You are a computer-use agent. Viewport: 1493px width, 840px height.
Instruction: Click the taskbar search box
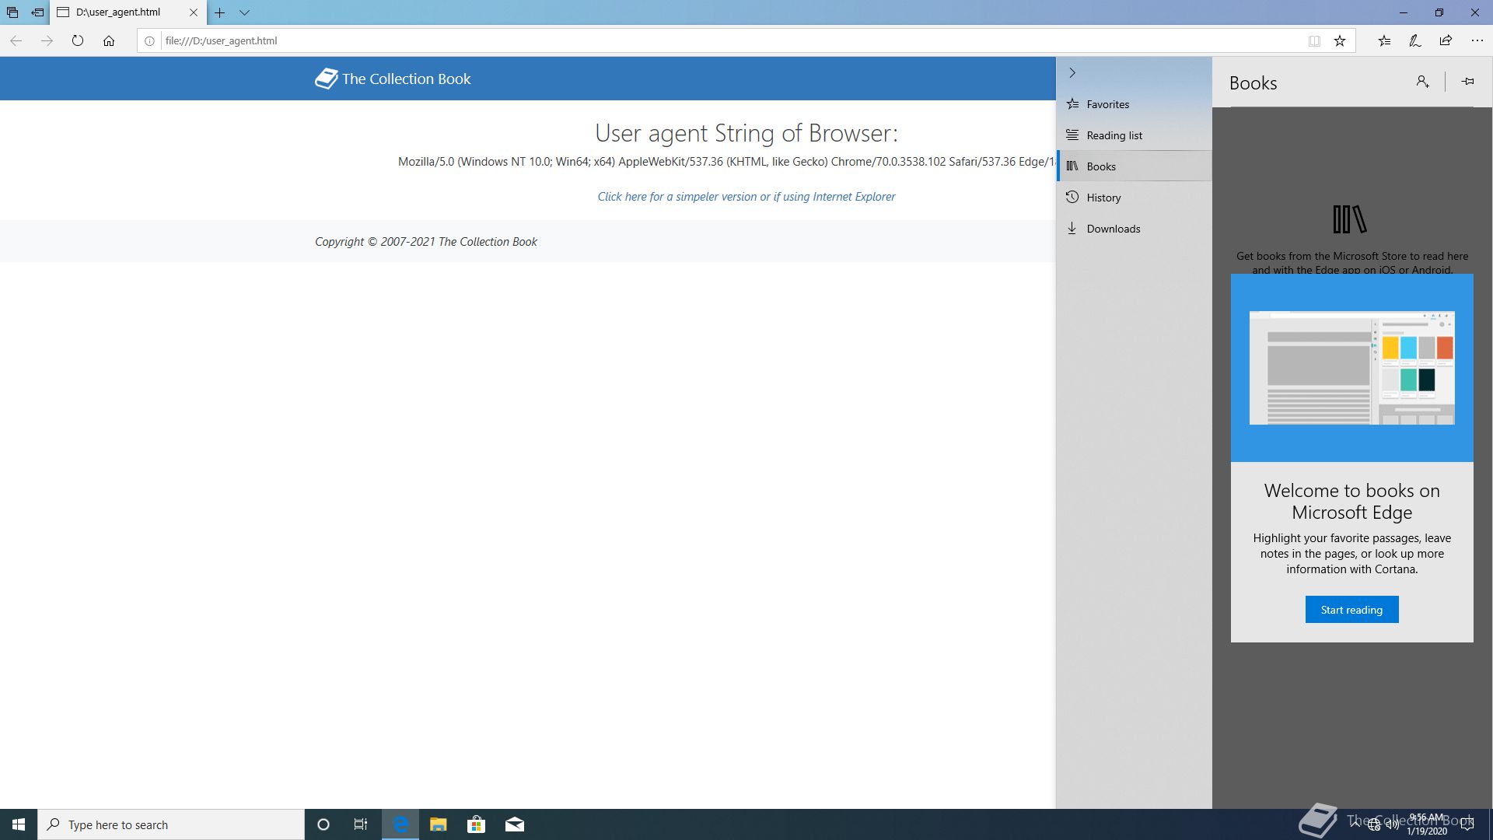(171, 824)
